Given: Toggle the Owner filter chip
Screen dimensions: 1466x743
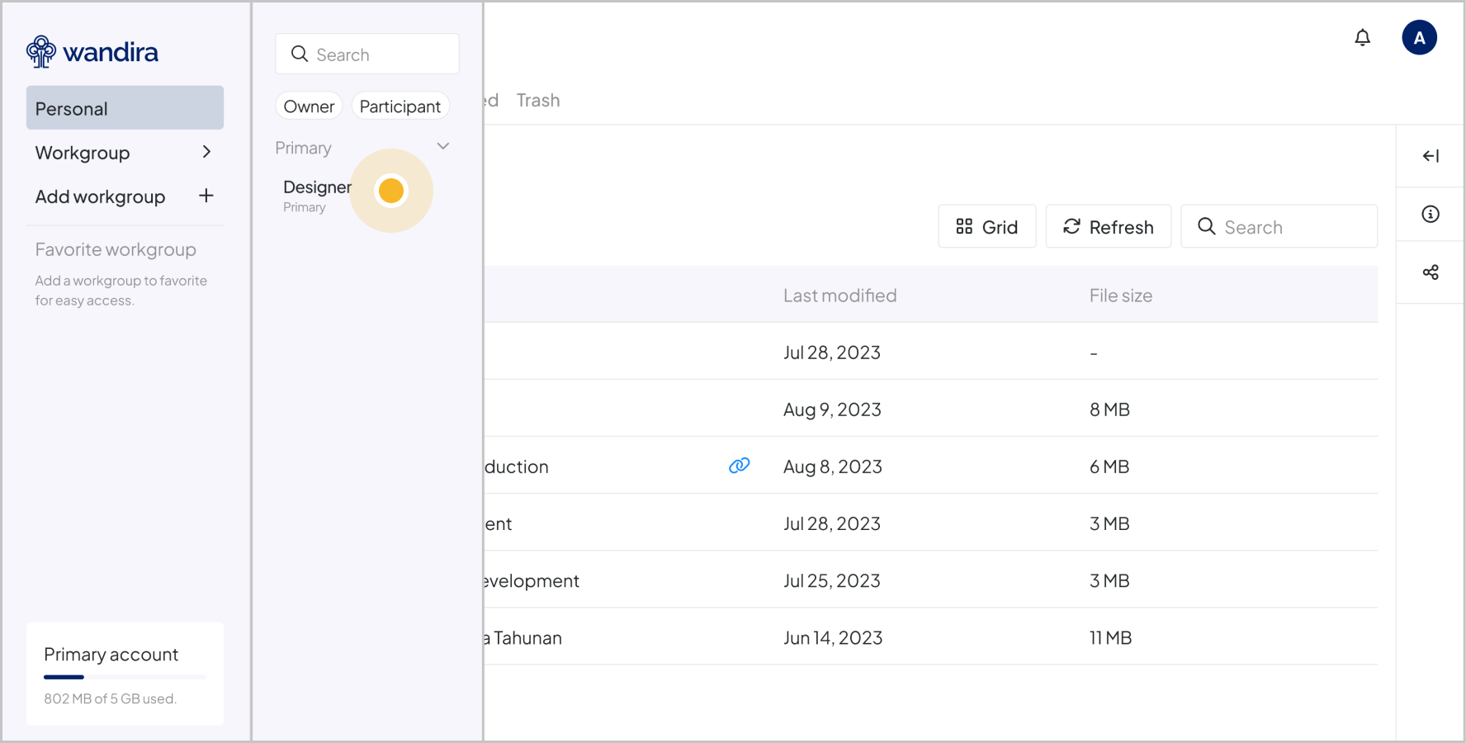Looking at the screenshot, I should (x=309, y=106).
